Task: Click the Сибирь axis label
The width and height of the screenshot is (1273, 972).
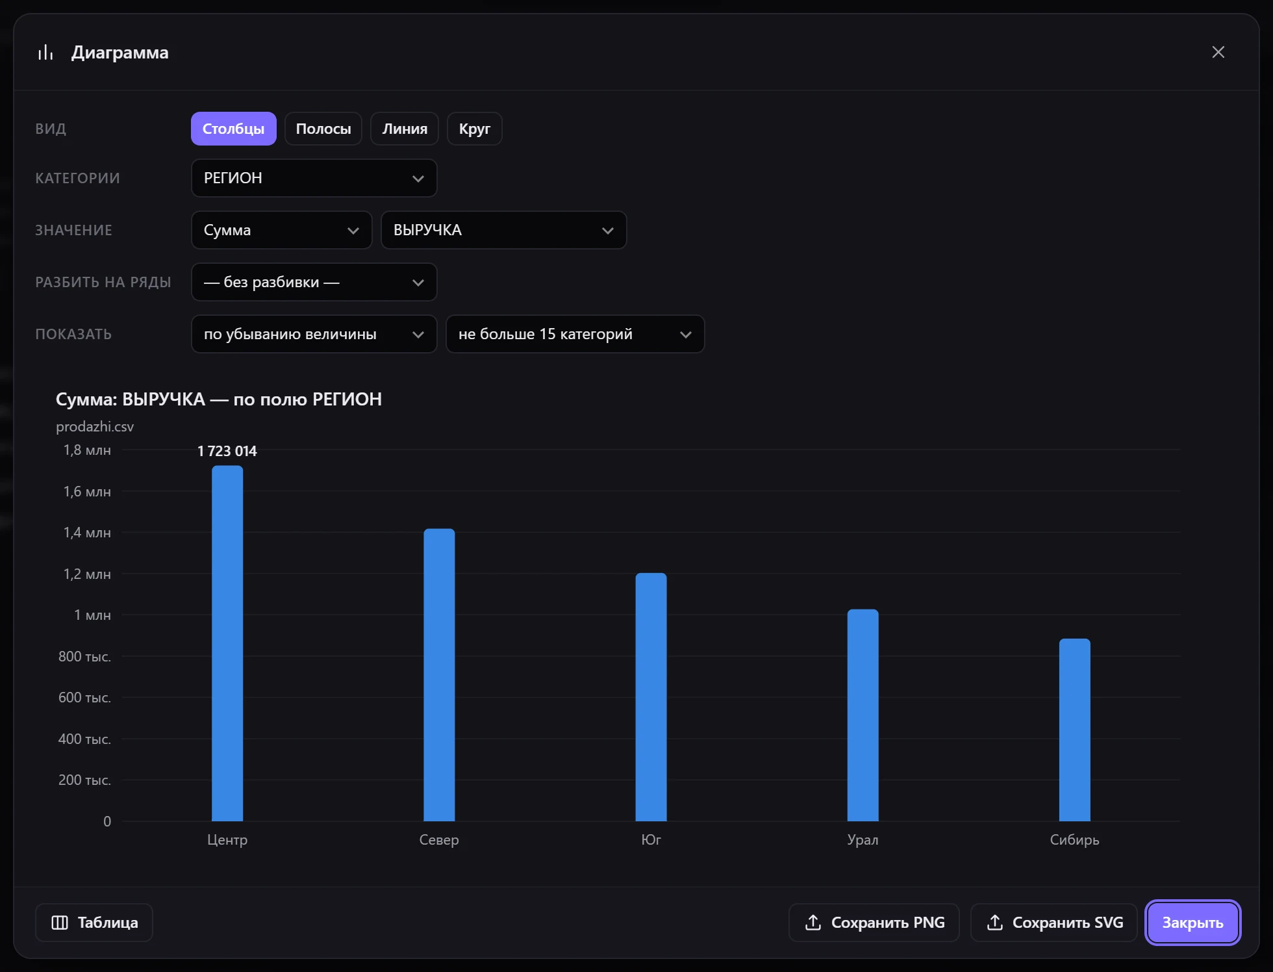Action: click(x=1074, y=839)
